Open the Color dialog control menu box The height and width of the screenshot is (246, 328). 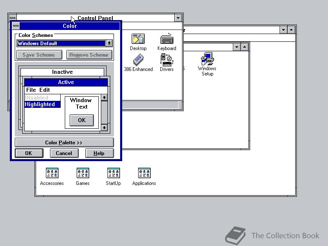(16, 26)
